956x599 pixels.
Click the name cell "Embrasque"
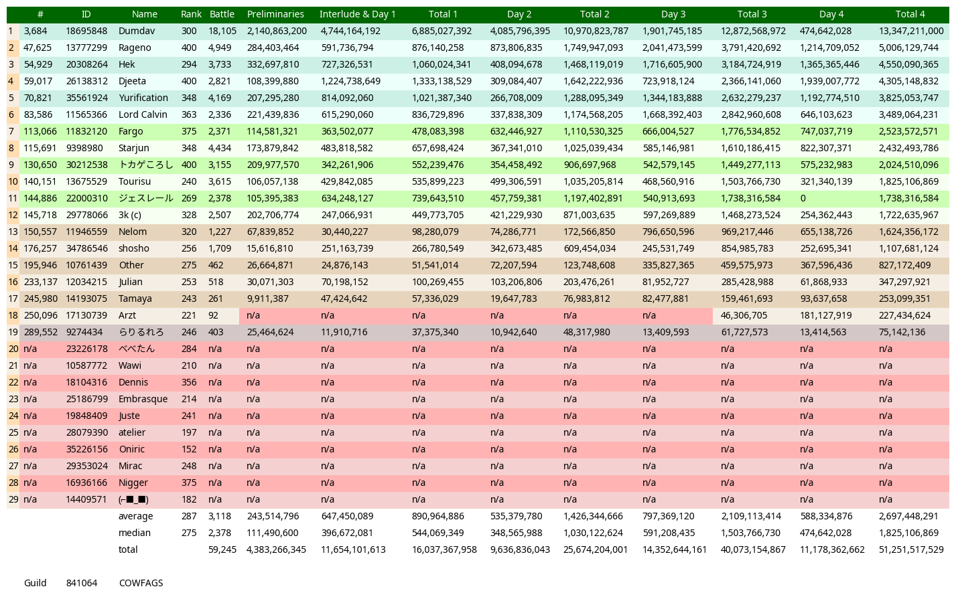coord(143,399)
